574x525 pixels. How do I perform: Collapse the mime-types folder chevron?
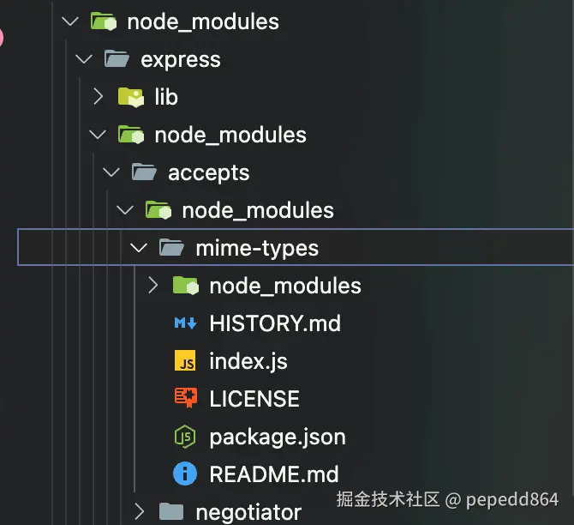coord(139,248)
